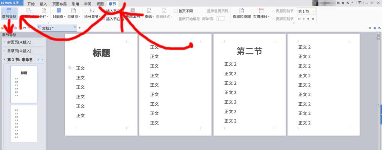The height and width of the screenshot is (150, 382).
Task: Toggle the 章节导航 navigation pane button
Action: [x=9, y=13]
